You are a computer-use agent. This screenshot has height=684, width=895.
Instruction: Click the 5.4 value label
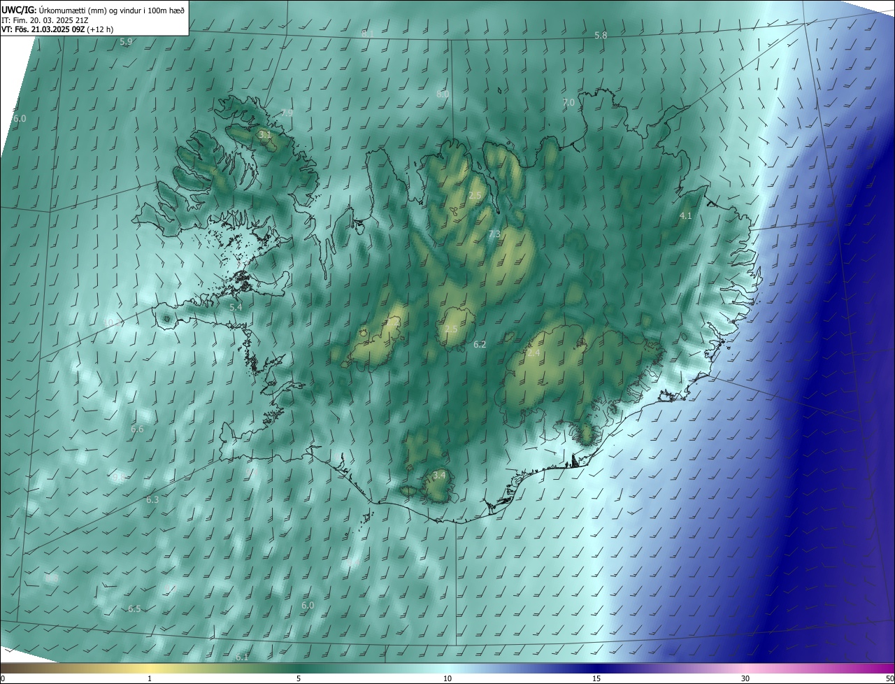pyautogui.click(x=236, y=307)
